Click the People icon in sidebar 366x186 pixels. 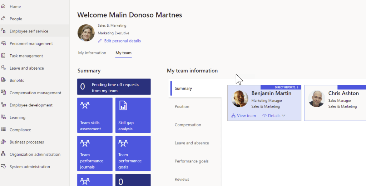pyautogui.click(x=3, y=19)
